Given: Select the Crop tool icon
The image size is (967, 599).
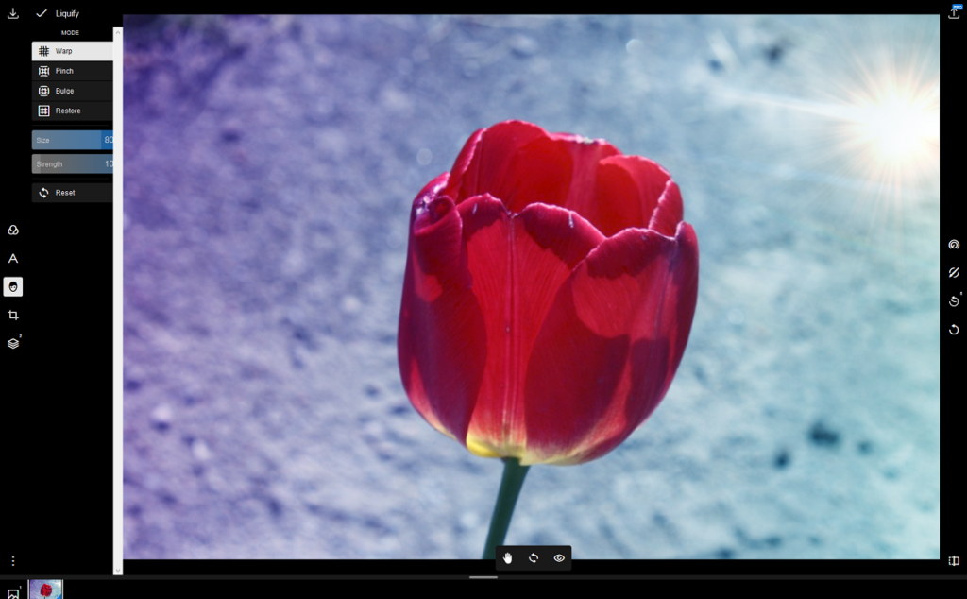Looking at the screenshot, I should (13, 316).
